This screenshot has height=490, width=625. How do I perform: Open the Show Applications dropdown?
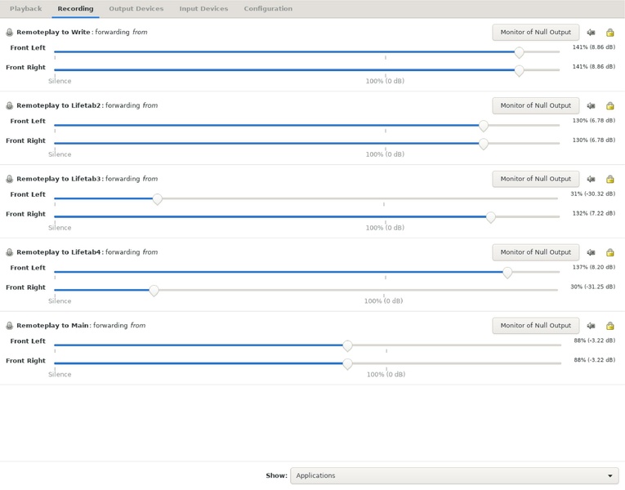(x=454, y=475)
